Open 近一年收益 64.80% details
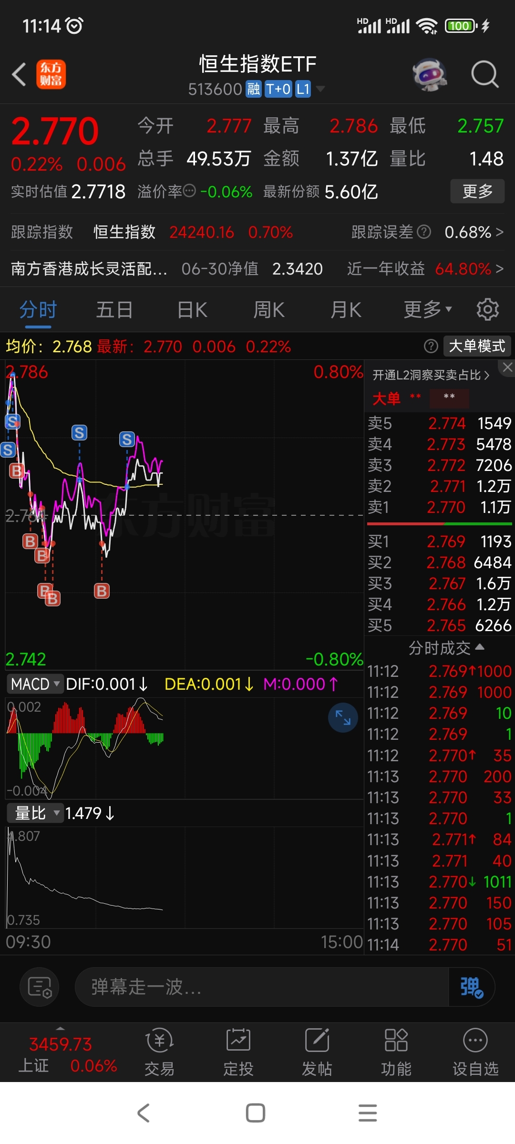515x1144 pixels. (425, 269)
